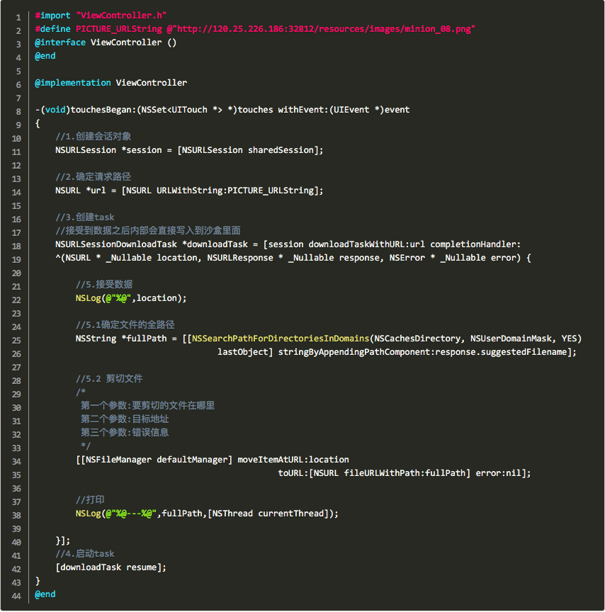
Task: Click moveItemAtURL:location
Action: [x=293, y=460]
